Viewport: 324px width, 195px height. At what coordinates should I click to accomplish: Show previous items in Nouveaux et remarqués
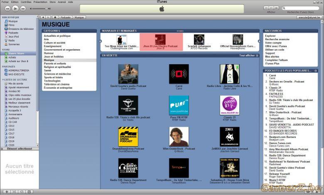(101, 41)
